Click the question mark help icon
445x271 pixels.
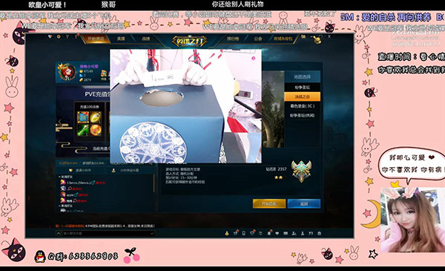67,36
